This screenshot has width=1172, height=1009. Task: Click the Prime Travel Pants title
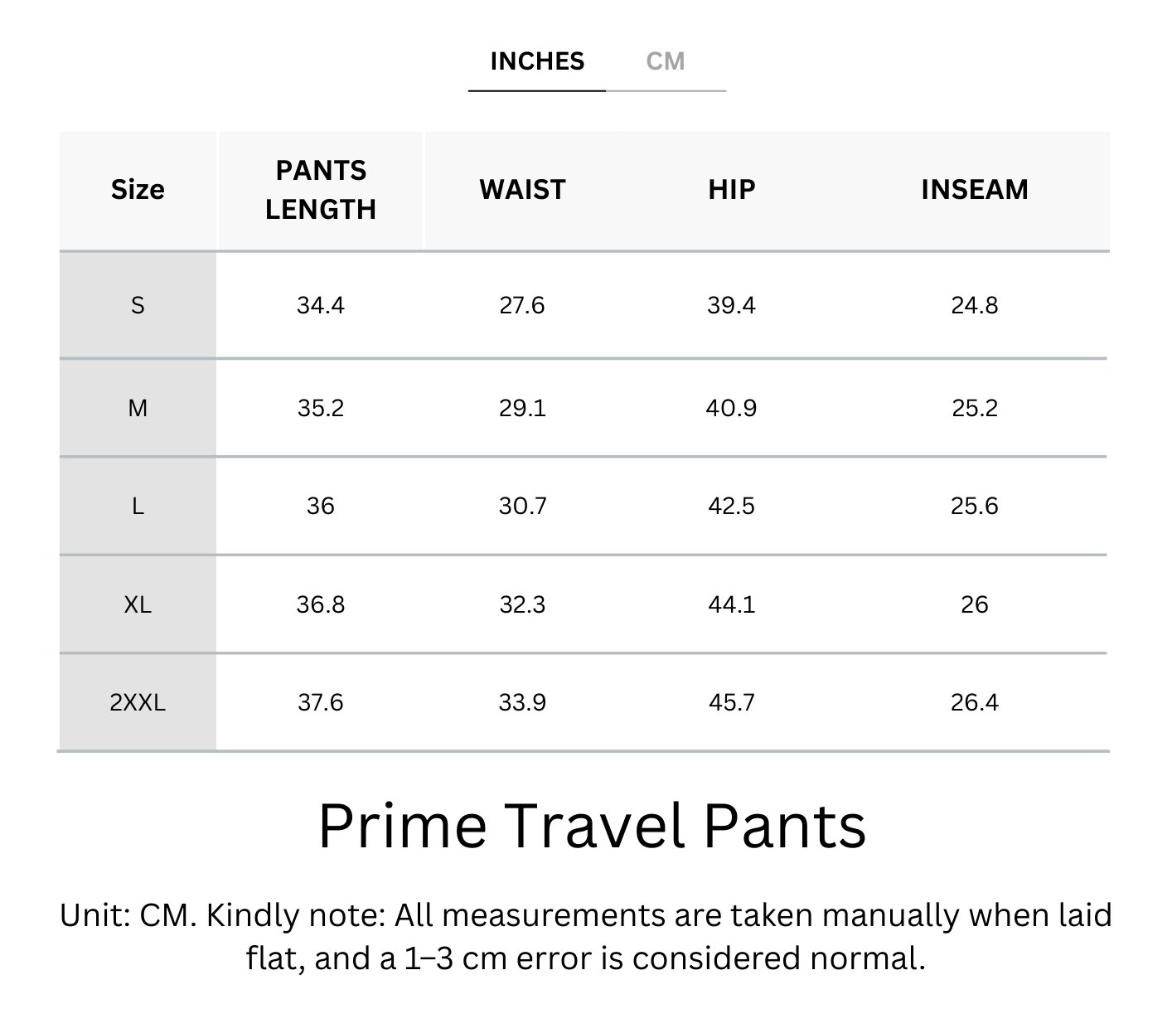[592, 826]
